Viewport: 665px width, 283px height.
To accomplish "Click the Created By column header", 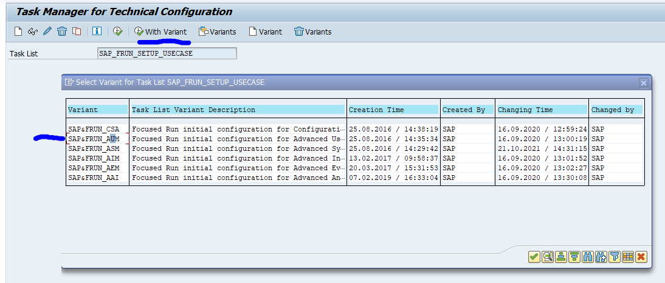I will [467, 110].
